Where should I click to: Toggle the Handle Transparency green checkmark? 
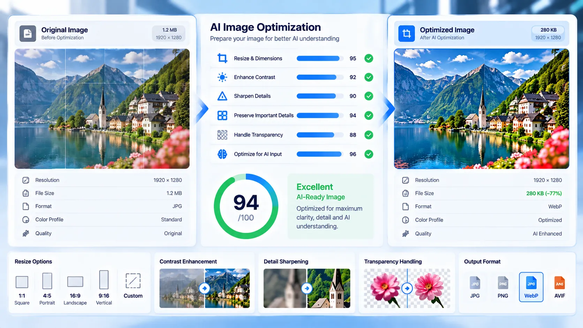coord(369,135)
